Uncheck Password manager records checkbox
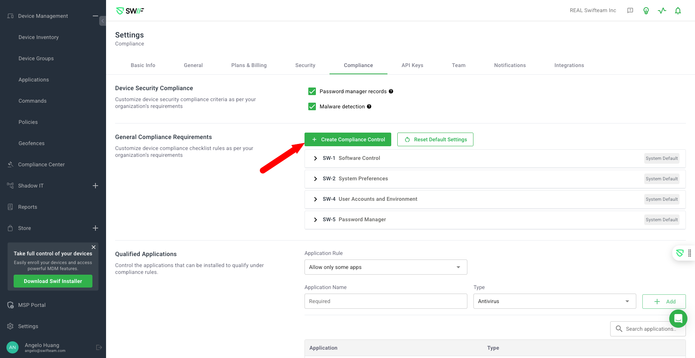 pyautogui.click(x=312, y=91)
